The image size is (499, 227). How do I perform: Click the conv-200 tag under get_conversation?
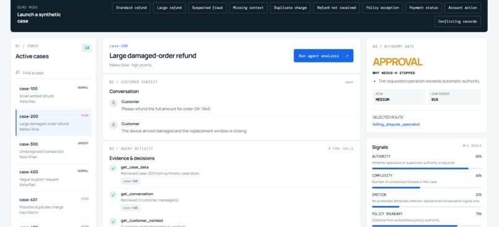[x=131, y=208]
